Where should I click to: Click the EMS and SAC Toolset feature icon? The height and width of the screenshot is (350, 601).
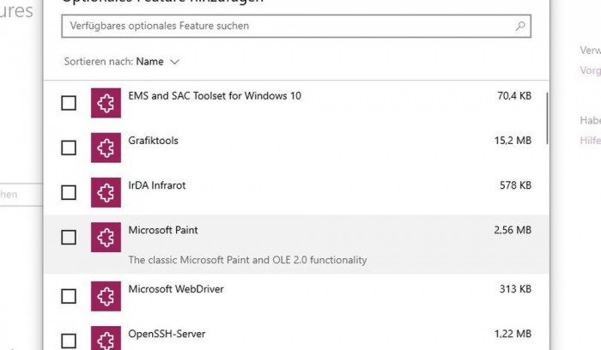106,104
